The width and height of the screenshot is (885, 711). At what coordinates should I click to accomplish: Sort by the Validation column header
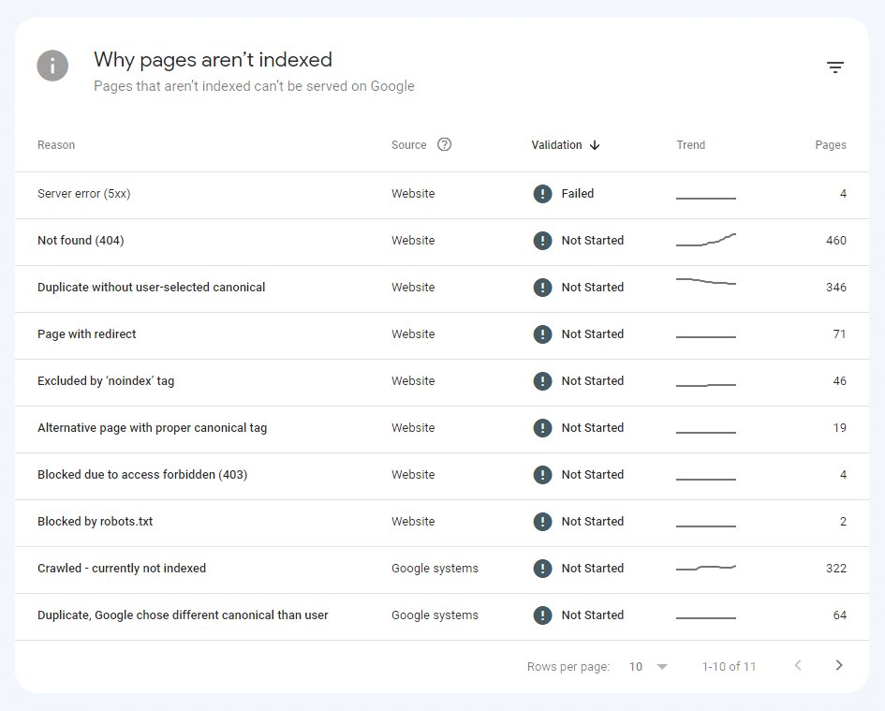556,145
